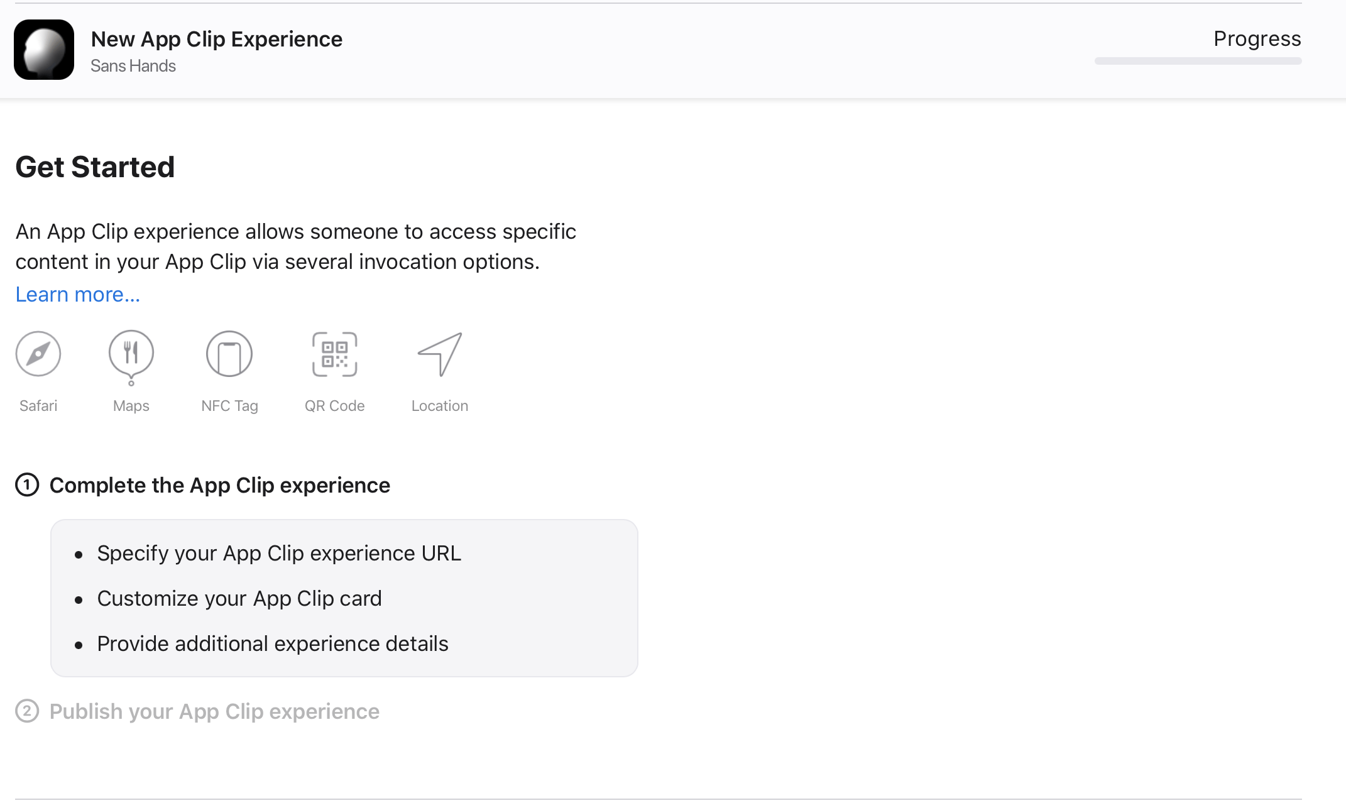Click the step 1 numbered circle icon
1346x803 pixels.
(x=27, y=485)
